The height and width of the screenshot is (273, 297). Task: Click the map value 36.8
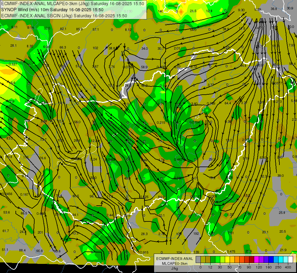[x=274, y=9]
